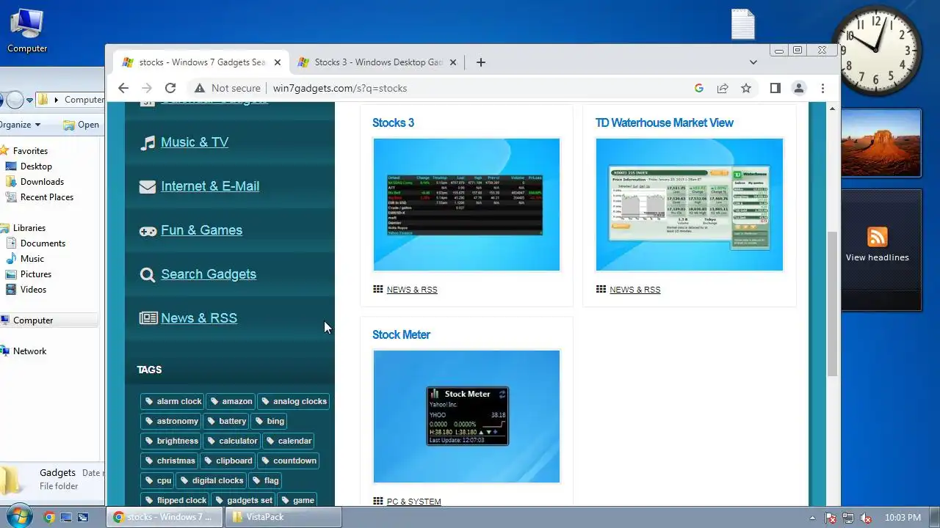
Task: Click the News & RSS newspaper icon
Action: 148,318
